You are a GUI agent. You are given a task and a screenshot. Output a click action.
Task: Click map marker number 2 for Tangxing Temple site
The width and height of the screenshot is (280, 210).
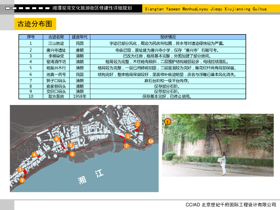pyautogui.click(x=138, y=124)
